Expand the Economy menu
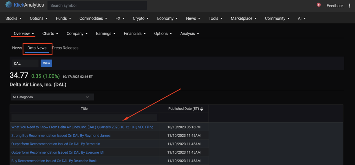Image resolution: width=355 pixels, height=165 pixels. [167, 18]
